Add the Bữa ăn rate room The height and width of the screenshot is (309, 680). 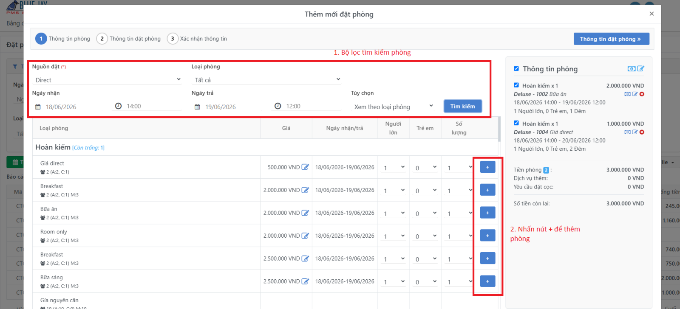(x=487, y=213)
